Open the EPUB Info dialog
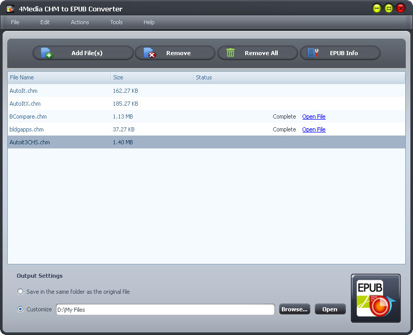The image size is (413, 335). [340, 53]
